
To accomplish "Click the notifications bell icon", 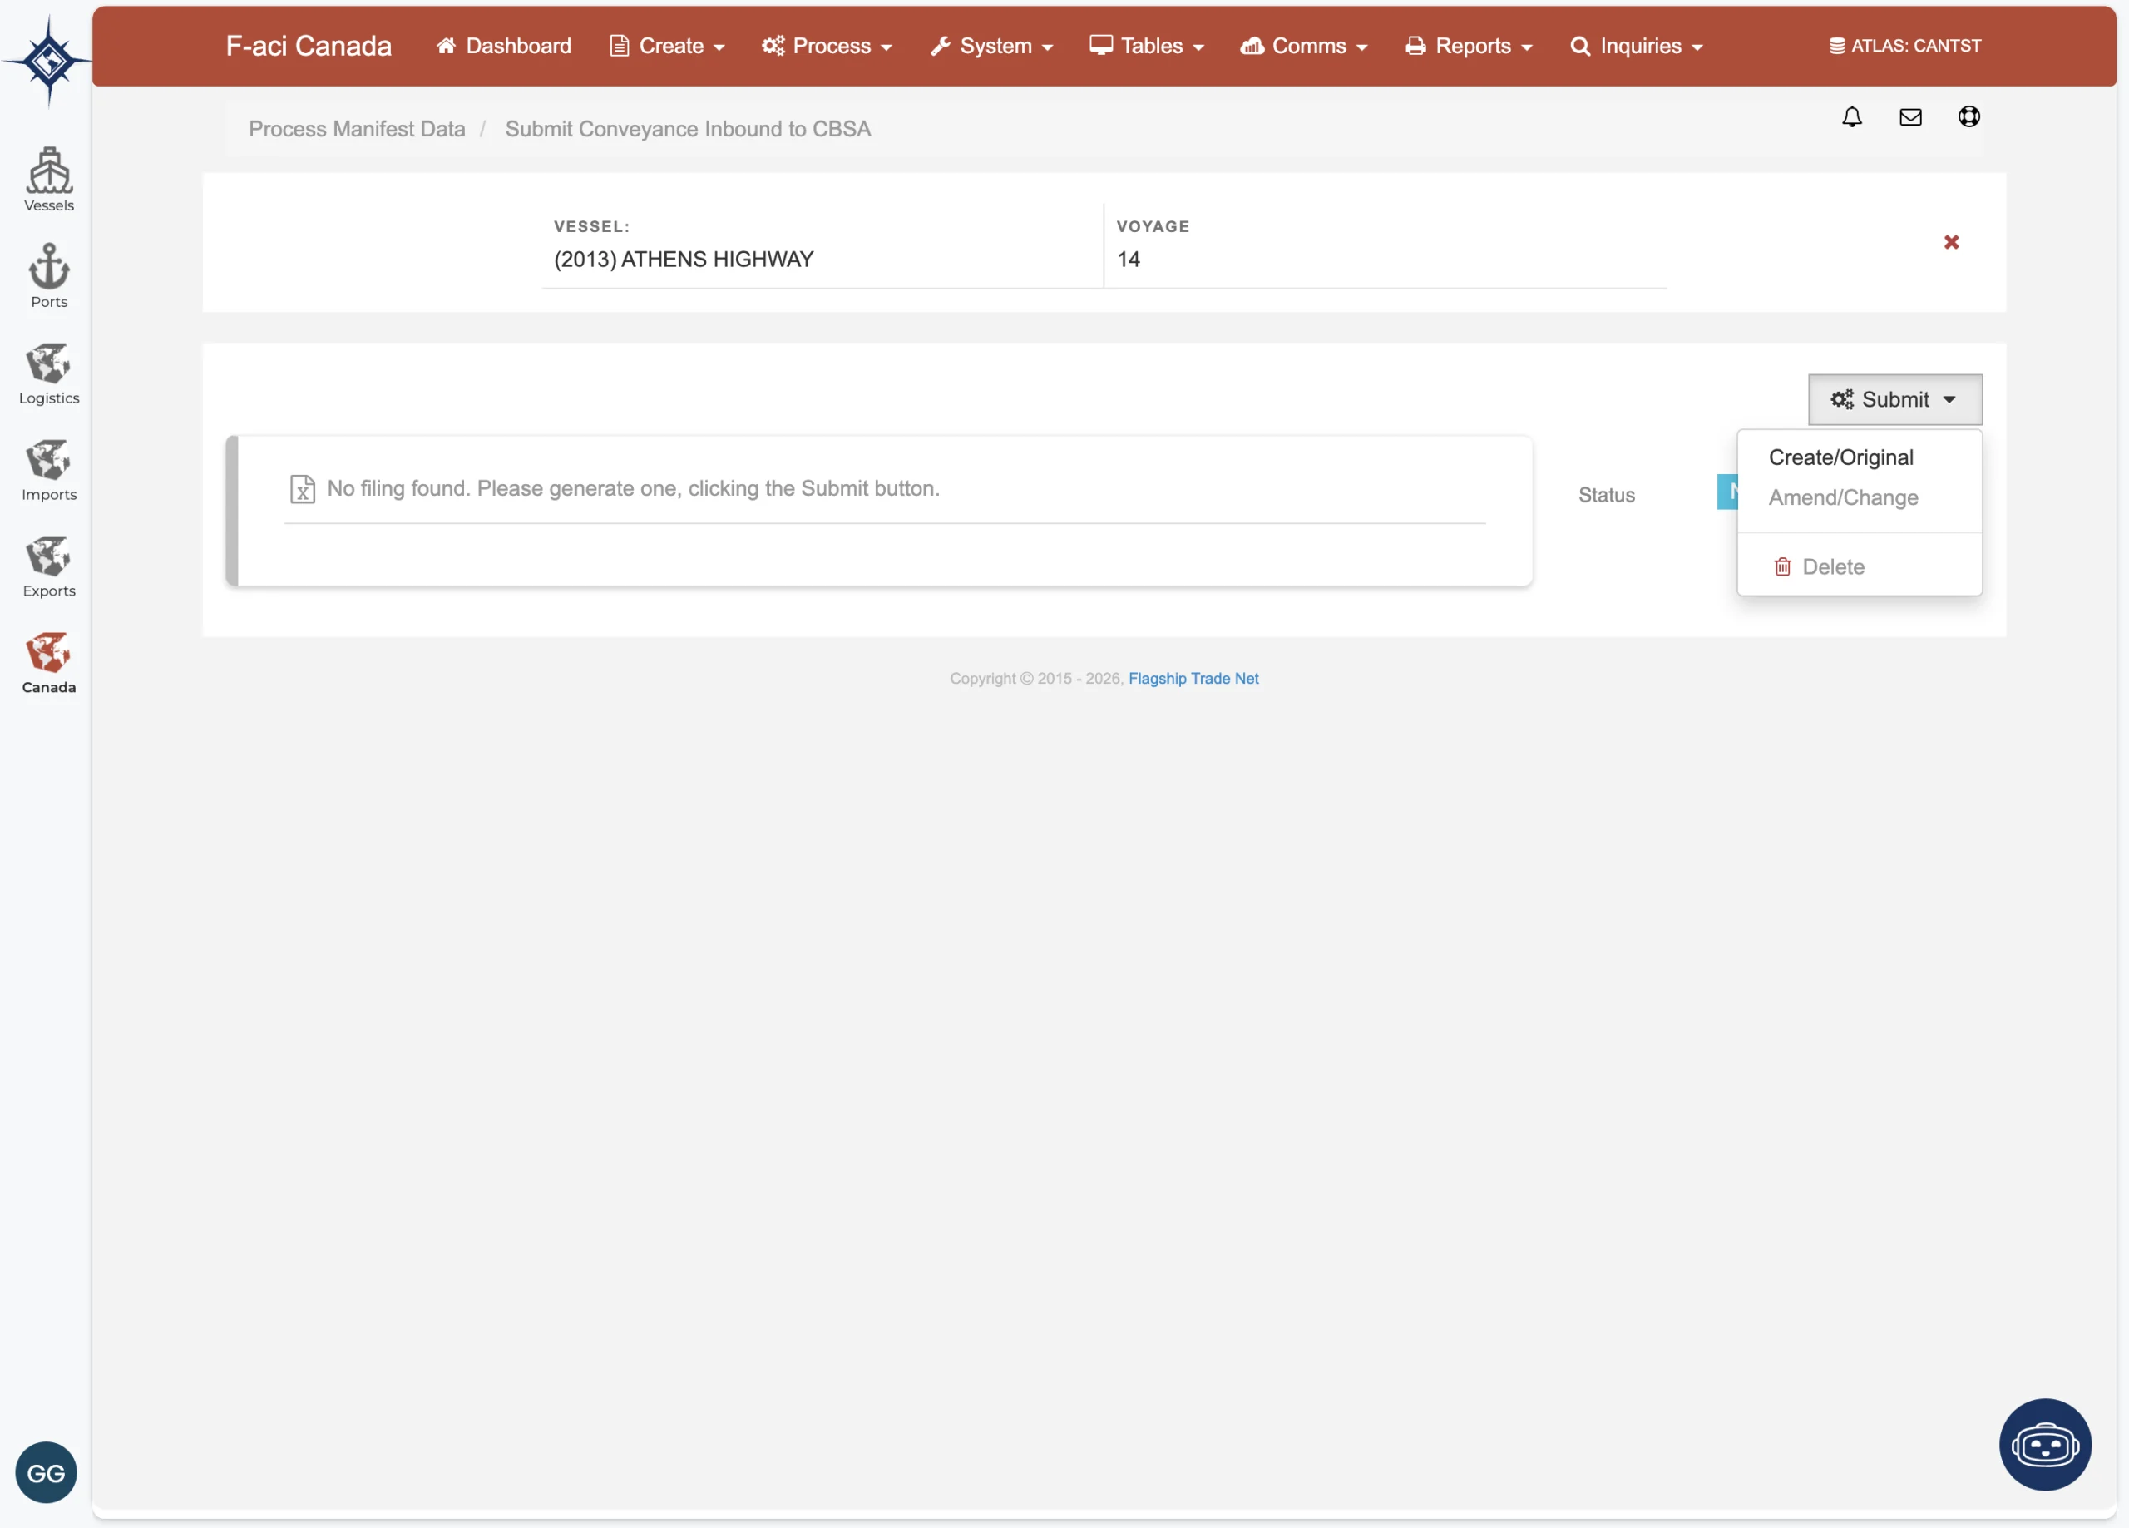I will (x=1851, y=116).
